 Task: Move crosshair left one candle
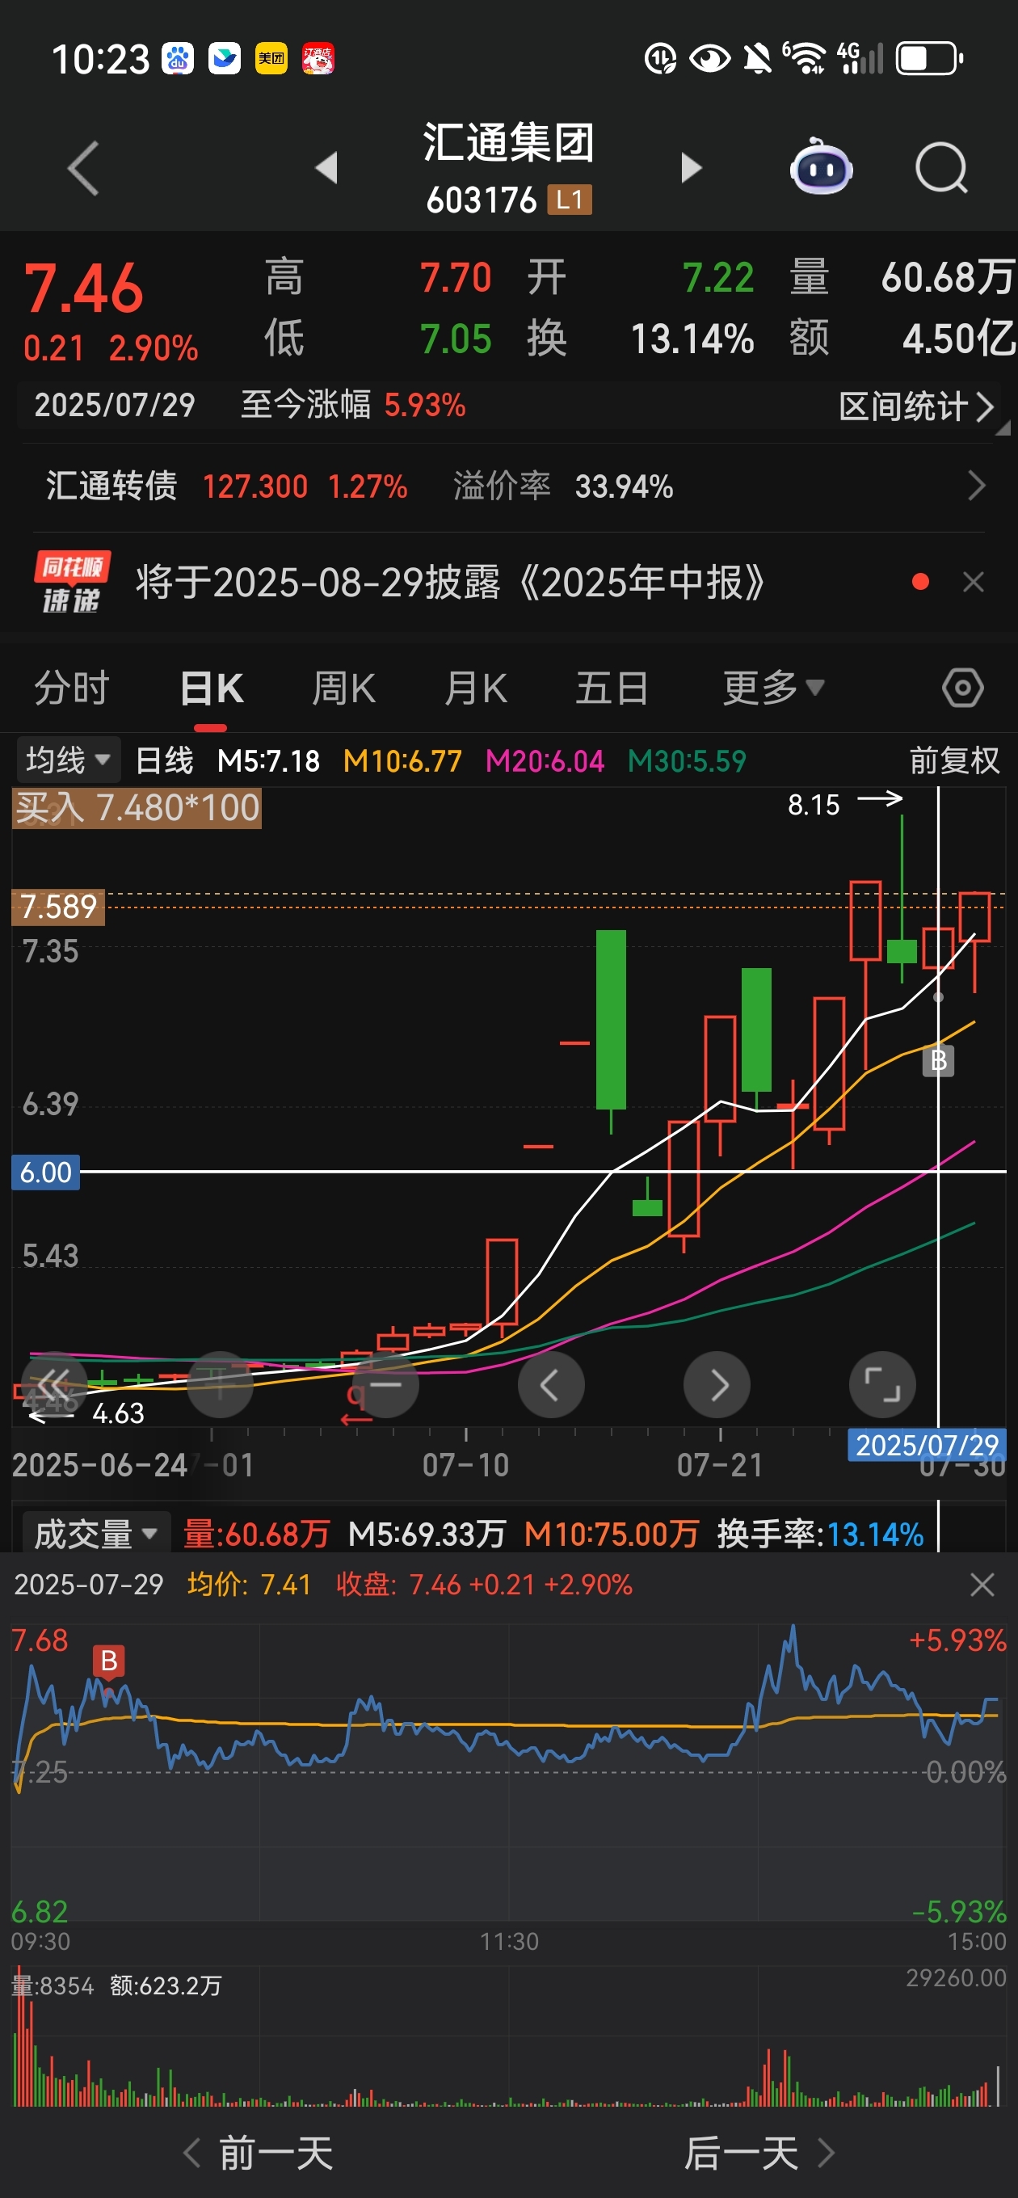(x=550, y=1385)
